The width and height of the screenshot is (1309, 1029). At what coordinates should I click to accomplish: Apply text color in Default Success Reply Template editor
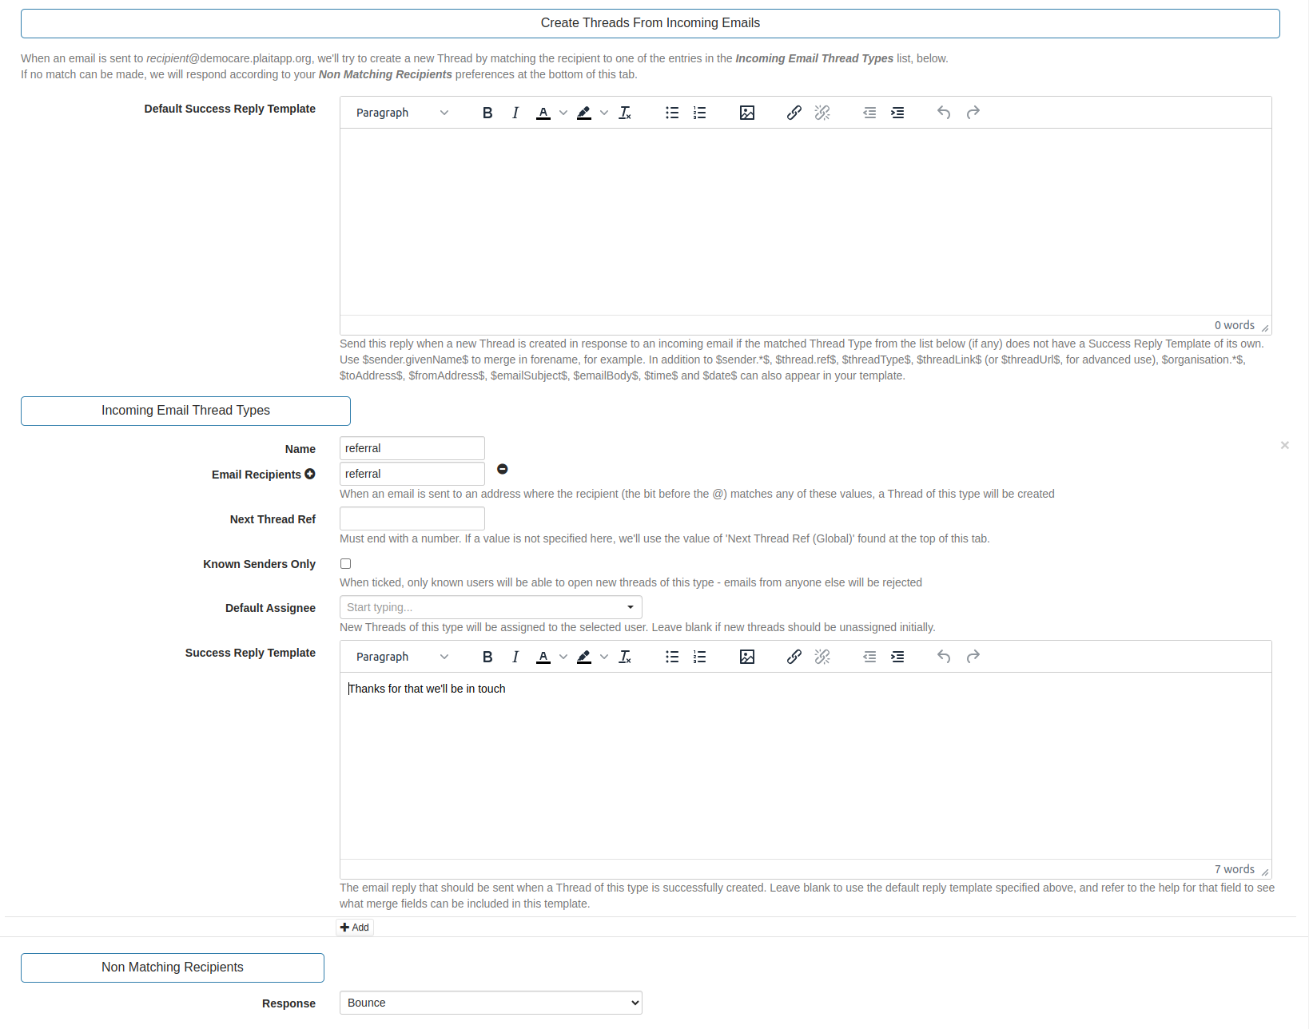coord(543,113)
